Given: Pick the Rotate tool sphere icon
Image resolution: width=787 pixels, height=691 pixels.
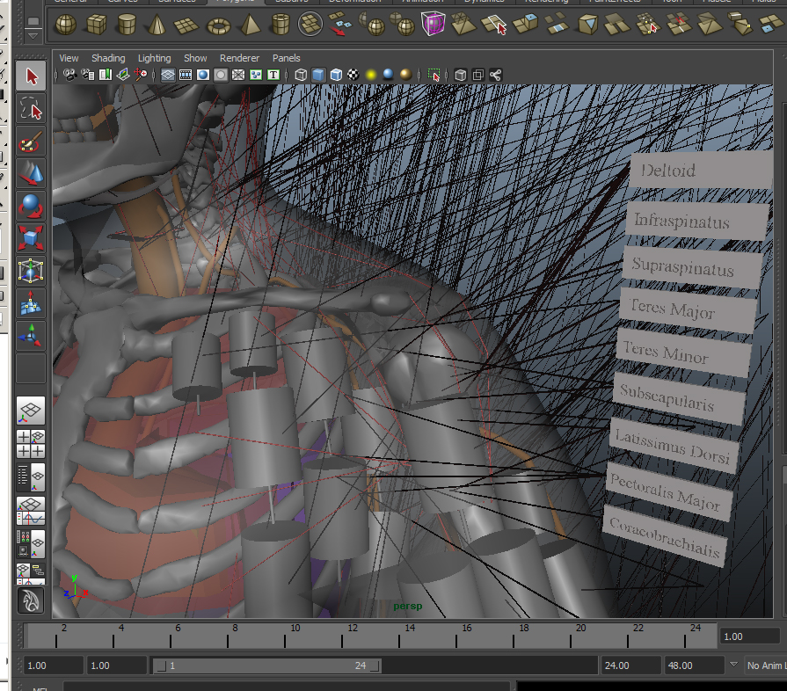Looking at the screenshot, I should click(x=31, y=207).
